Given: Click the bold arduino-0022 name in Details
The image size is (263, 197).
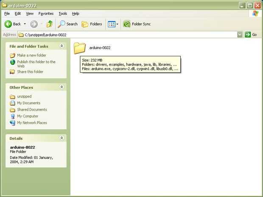Looking at the screenshot, I should pyautogui.click(x=22, y=147).
